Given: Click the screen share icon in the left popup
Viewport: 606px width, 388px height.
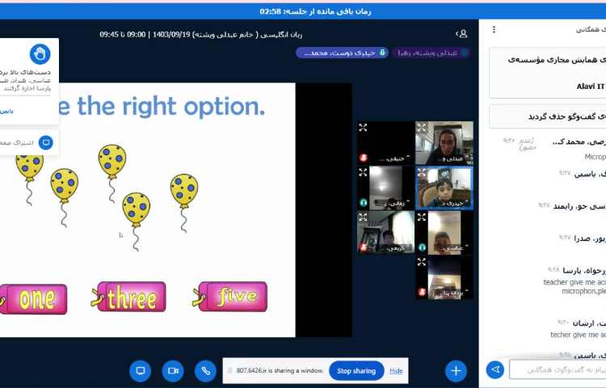Looking at the screenshot, I should pos(45,142).
